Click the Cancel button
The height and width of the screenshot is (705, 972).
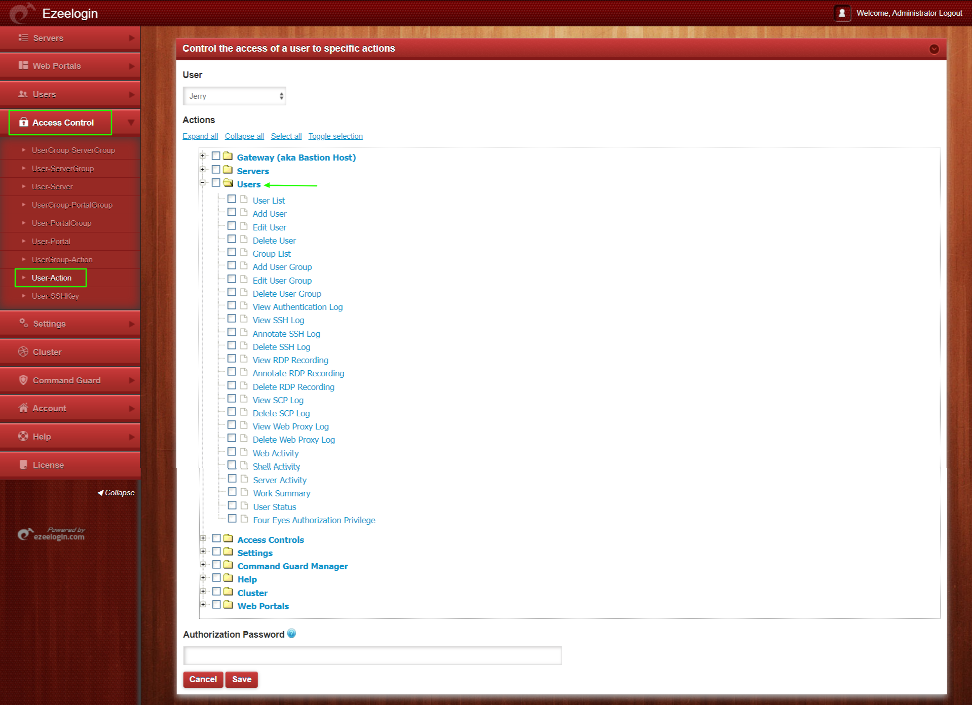(203, 680)
